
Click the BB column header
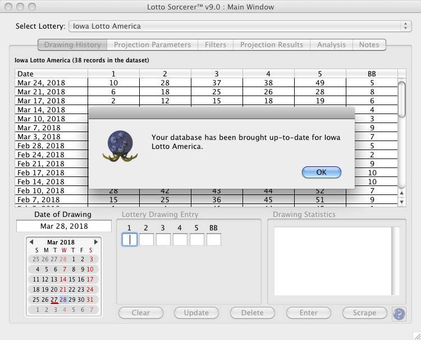tap(372, 74)
